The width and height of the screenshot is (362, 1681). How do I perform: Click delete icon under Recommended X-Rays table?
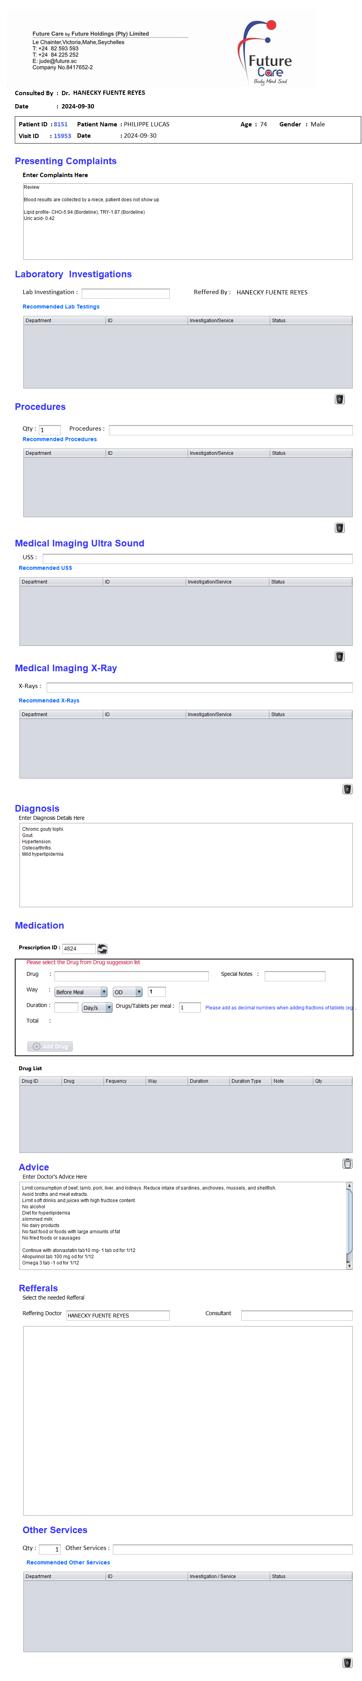tap(347, 789)
